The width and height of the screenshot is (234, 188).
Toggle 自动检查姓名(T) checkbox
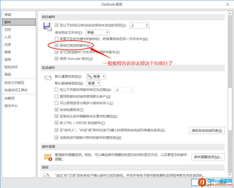point(56,110)
